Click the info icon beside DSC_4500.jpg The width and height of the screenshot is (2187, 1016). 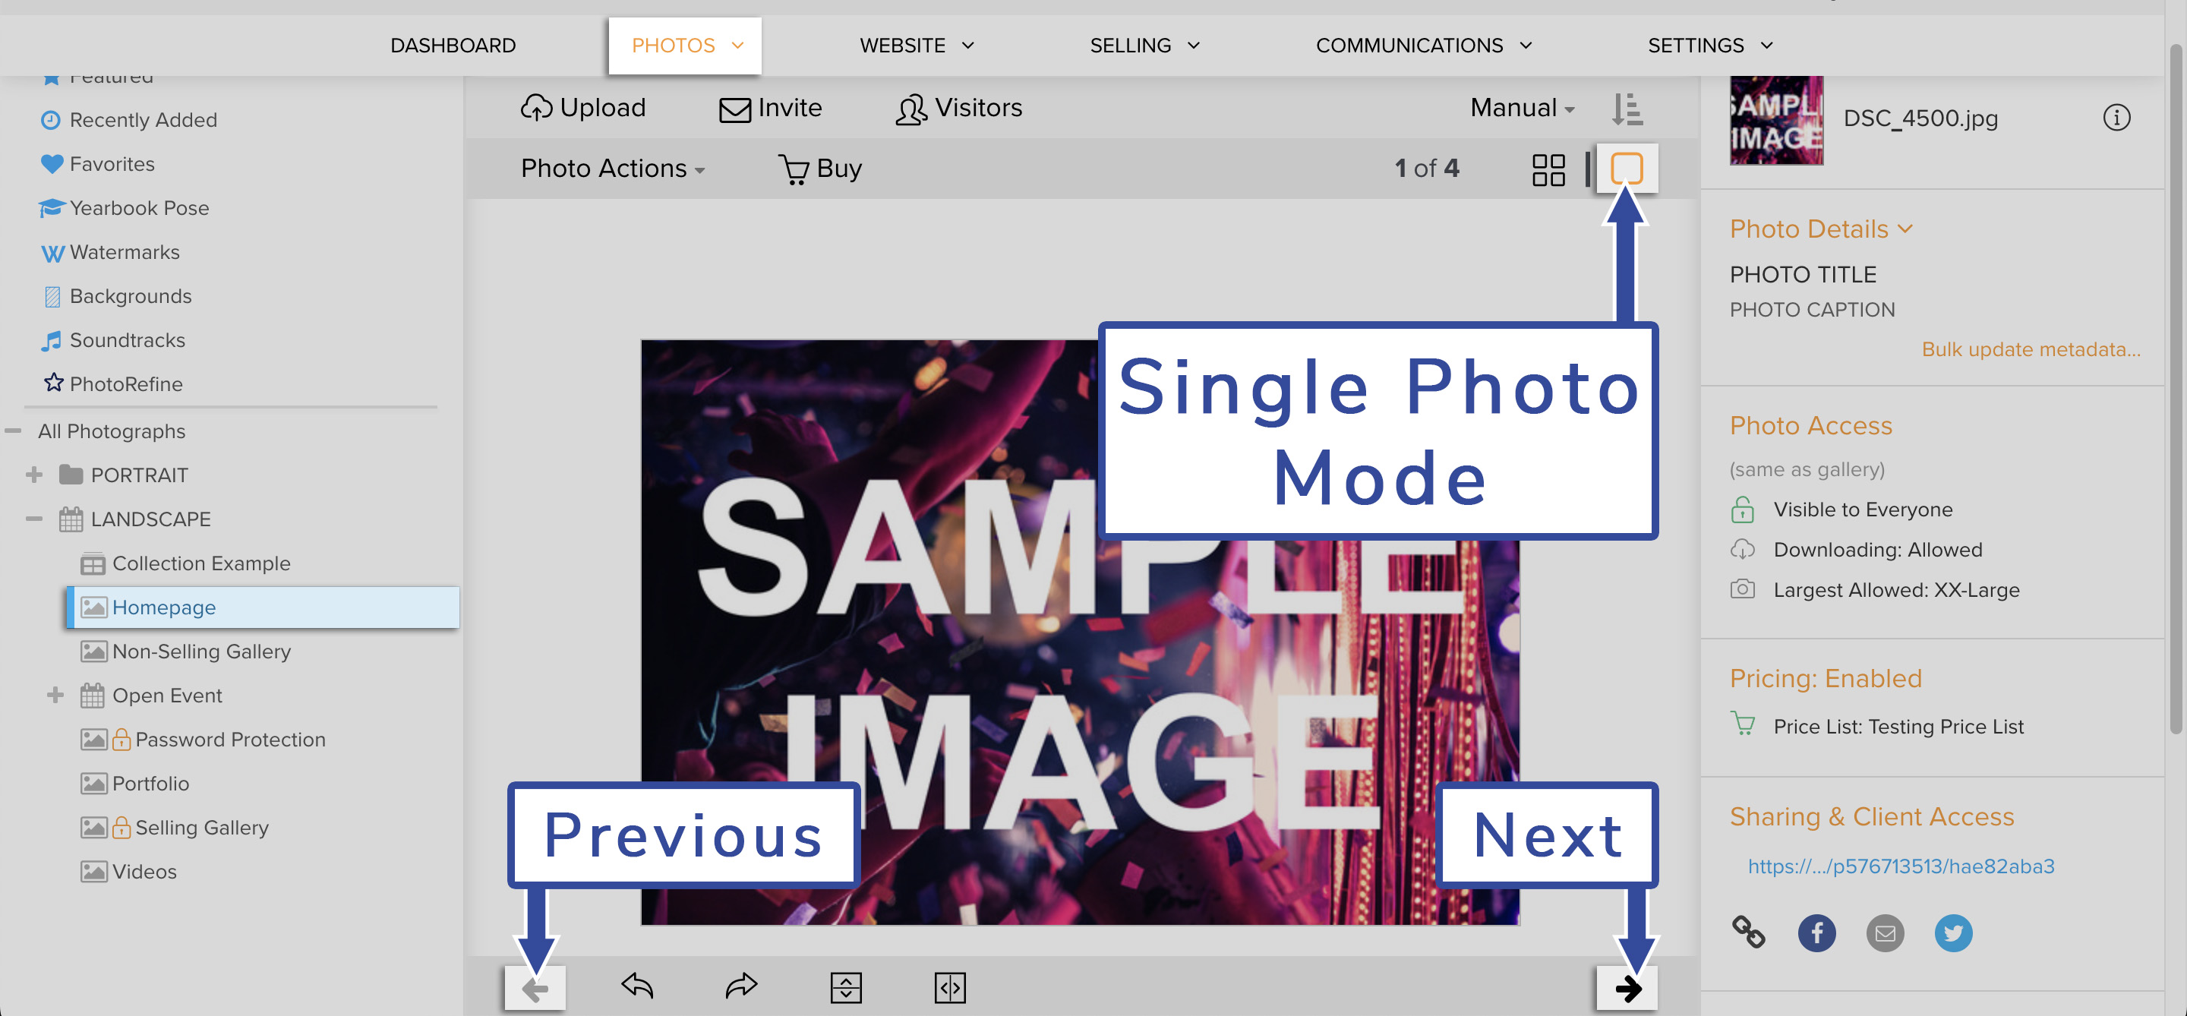click(x=2116, y=118)
